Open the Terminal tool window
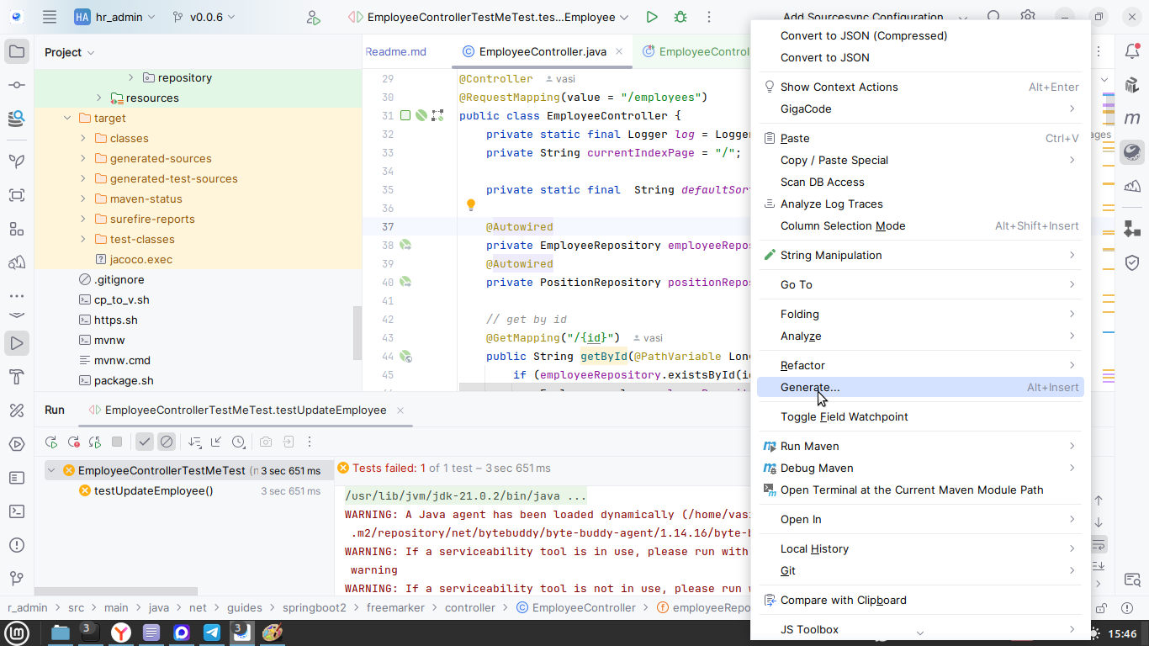Screen dimensions: 1149x646 click(16, 511)
